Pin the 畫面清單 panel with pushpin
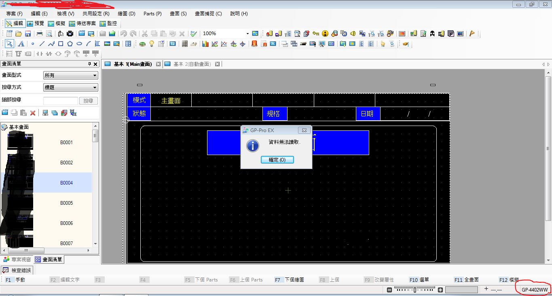Screen dimensions: 552x296 89,64
